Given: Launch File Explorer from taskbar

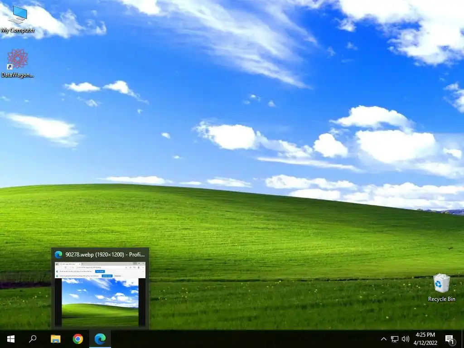Looking at the screenshot, I should [56, 339].
